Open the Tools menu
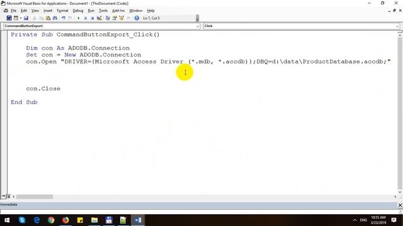The width and height of the screenshot is (403, 226). tap(103, 11)
